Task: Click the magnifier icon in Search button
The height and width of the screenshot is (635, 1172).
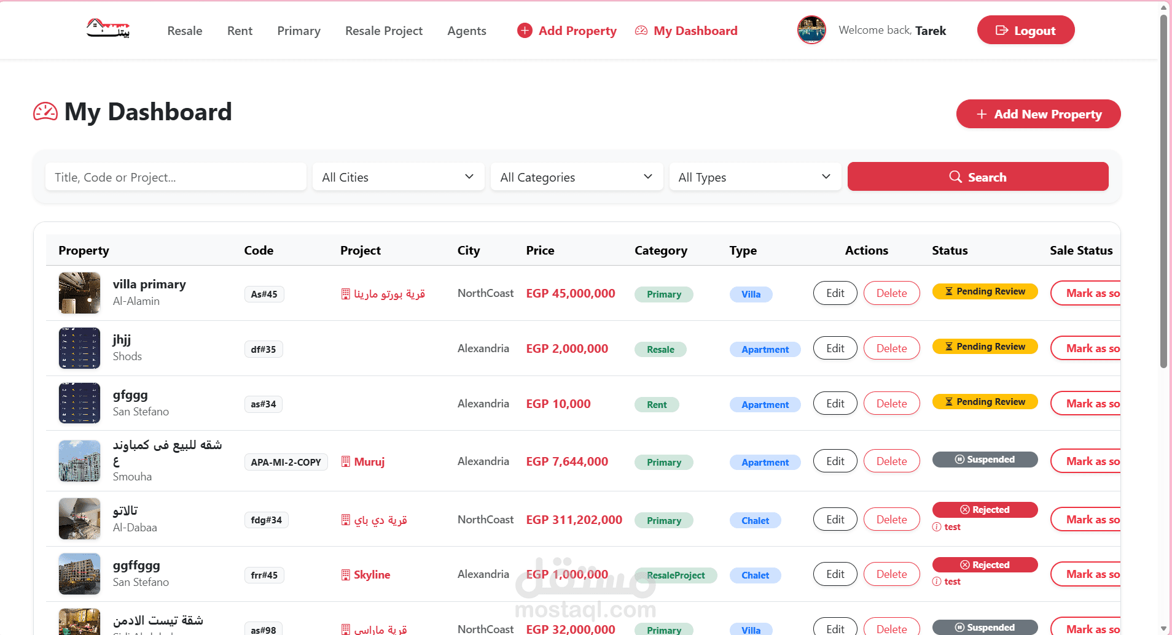Action: tap(955, 177)
